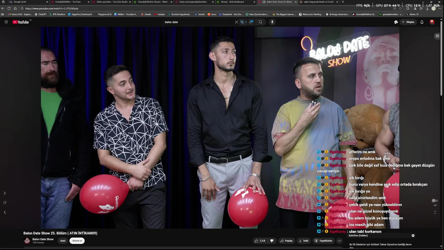Viewport: 444px width, 250px height.
Task: Click the YouTube search magnifier button
Action: click(261, 22)
